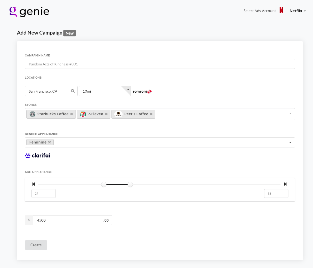Expand the Stores dropdown arrow
Screen dimensions: 313x268
(x=290, y=113)
